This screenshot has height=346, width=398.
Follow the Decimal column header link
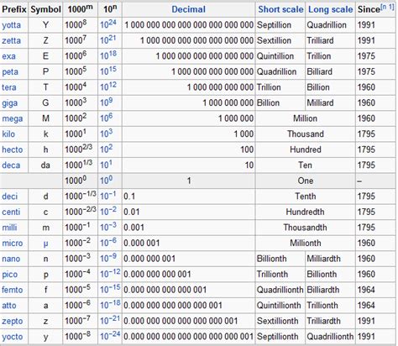click(x=189, y=9)
